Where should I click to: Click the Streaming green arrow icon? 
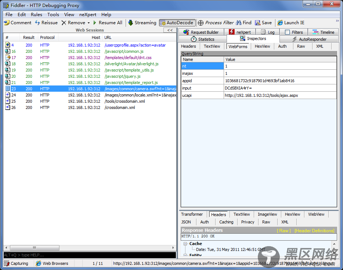click(131, 23)
